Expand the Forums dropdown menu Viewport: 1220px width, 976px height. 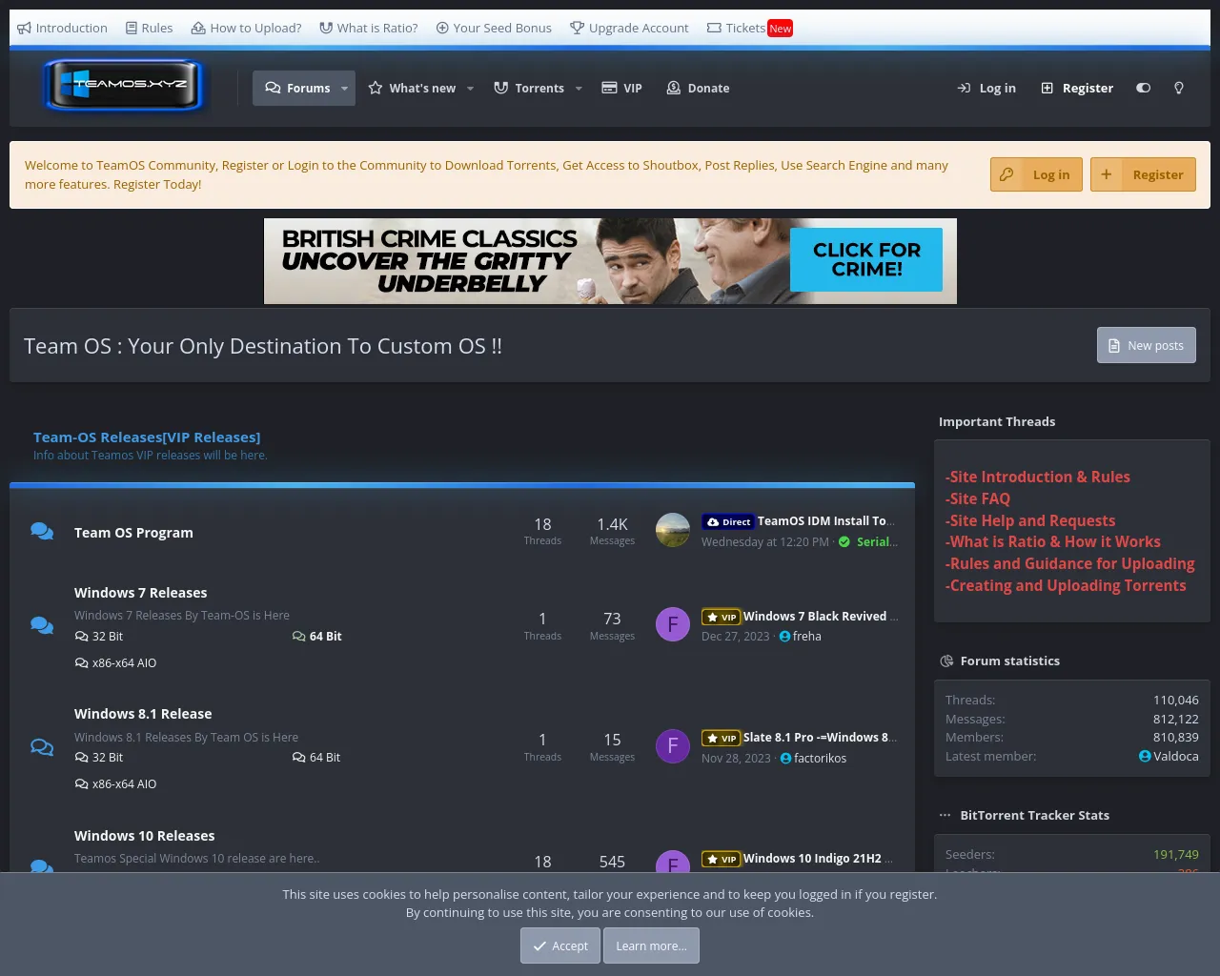click(x=344, y=88)
